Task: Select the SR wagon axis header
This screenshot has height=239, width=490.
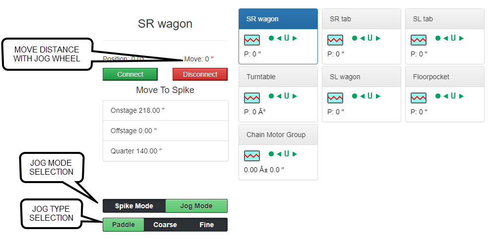Action: pos(278,19)
